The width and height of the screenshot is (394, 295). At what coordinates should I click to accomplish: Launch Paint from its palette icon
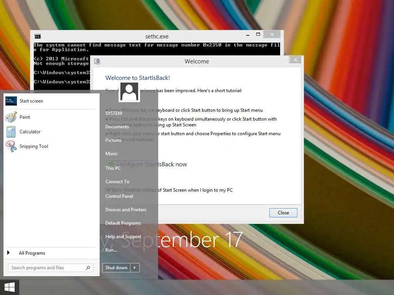coord(11,117)
